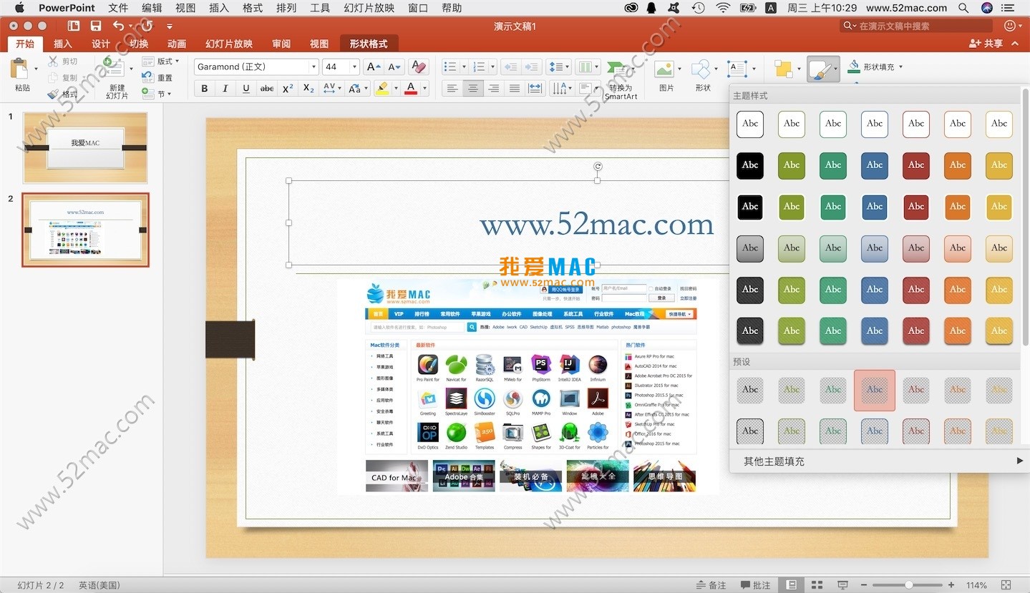This screenshot has height=593, width=1030.
Task: Open the font size 44 dropdown
Action: [x=354, y=67]
